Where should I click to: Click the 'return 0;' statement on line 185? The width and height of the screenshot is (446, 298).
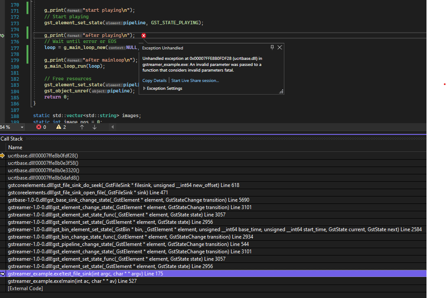[x=57, y=97]
